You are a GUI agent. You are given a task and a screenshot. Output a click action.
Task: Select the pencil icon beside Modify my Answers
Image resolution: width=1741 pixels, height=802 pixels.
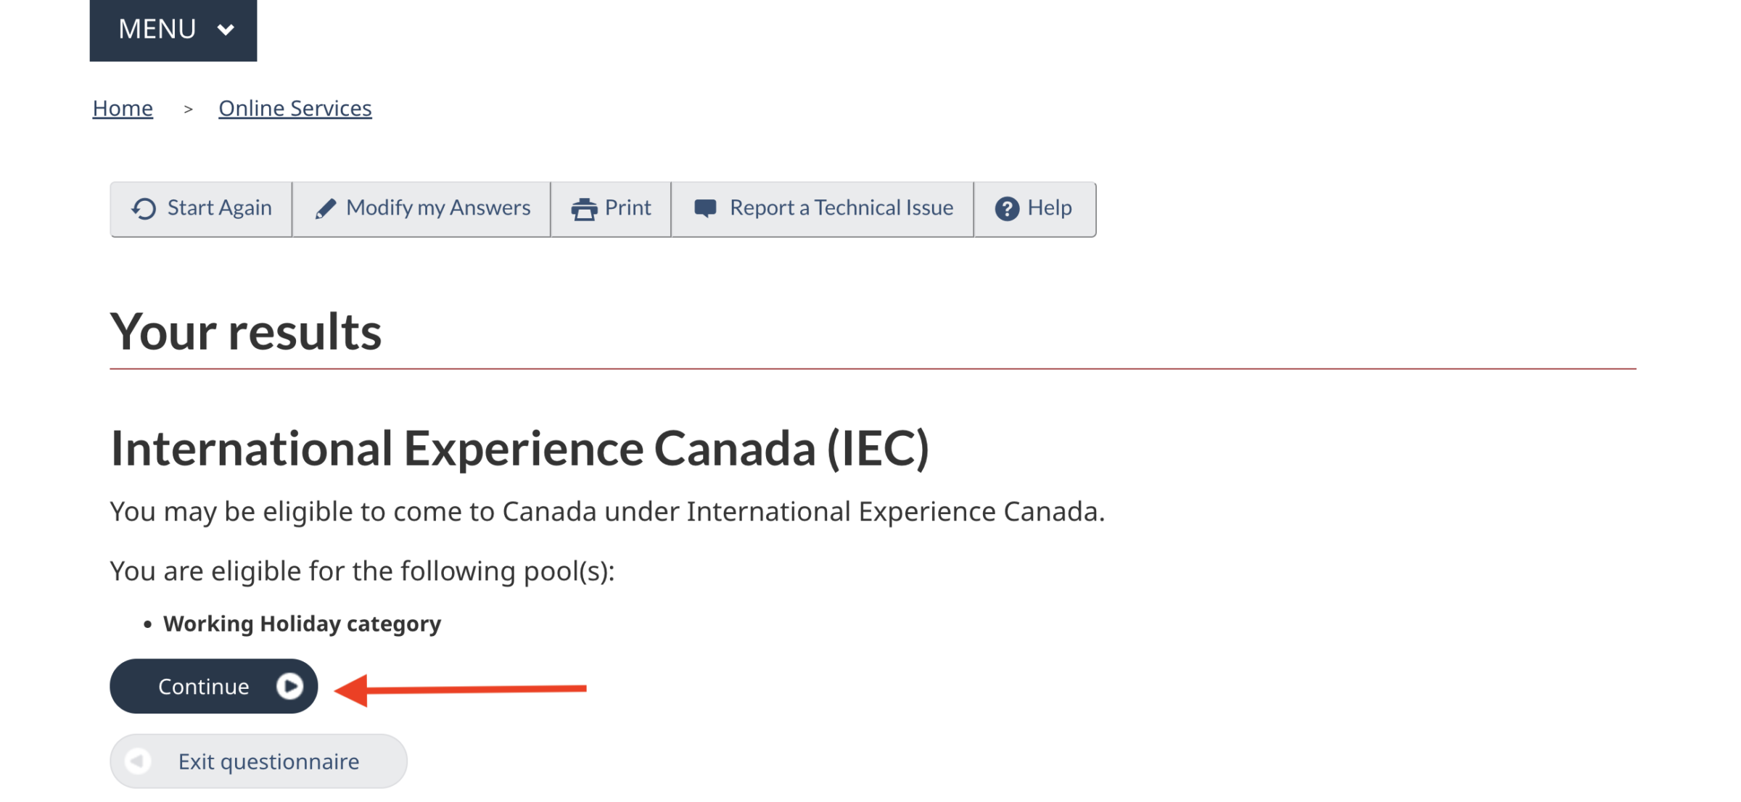326,207
